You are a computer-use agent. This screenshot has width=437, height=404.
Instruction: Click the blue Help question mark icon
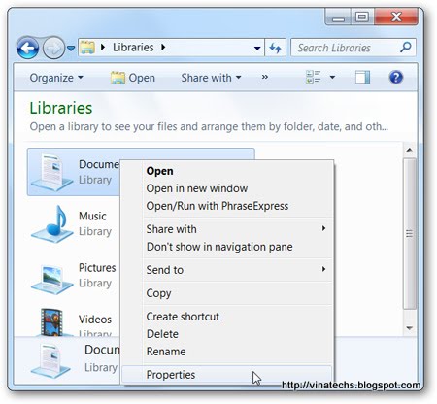pyautogui.click(x=396, y=77)
